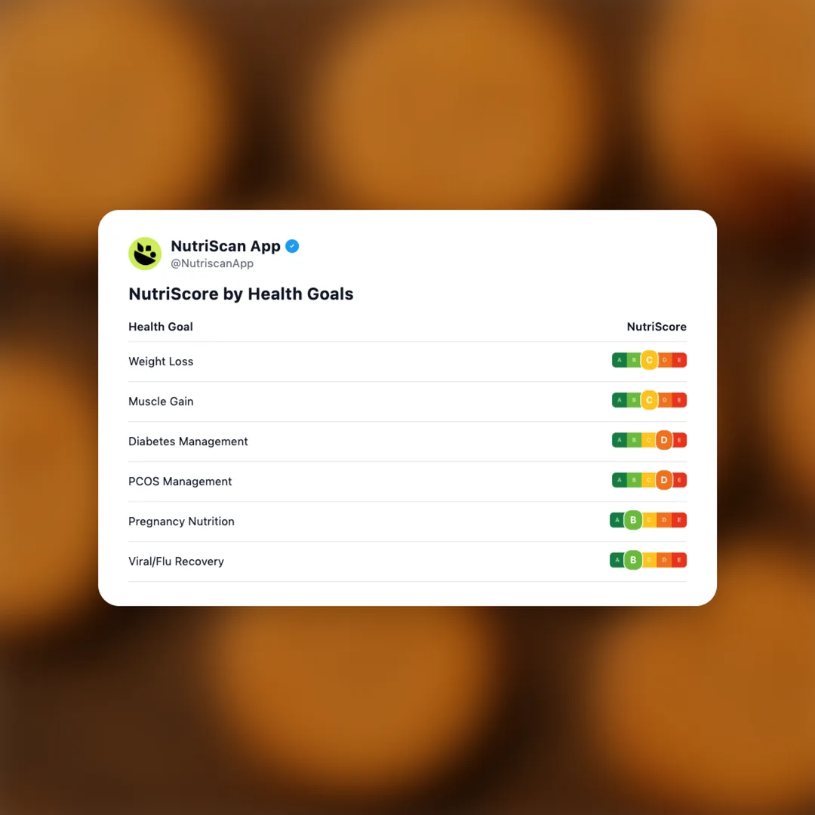Screen dimensions: 815x815
Task: Click the highlighted D score for PCOS Management
Action: (664, 480)
